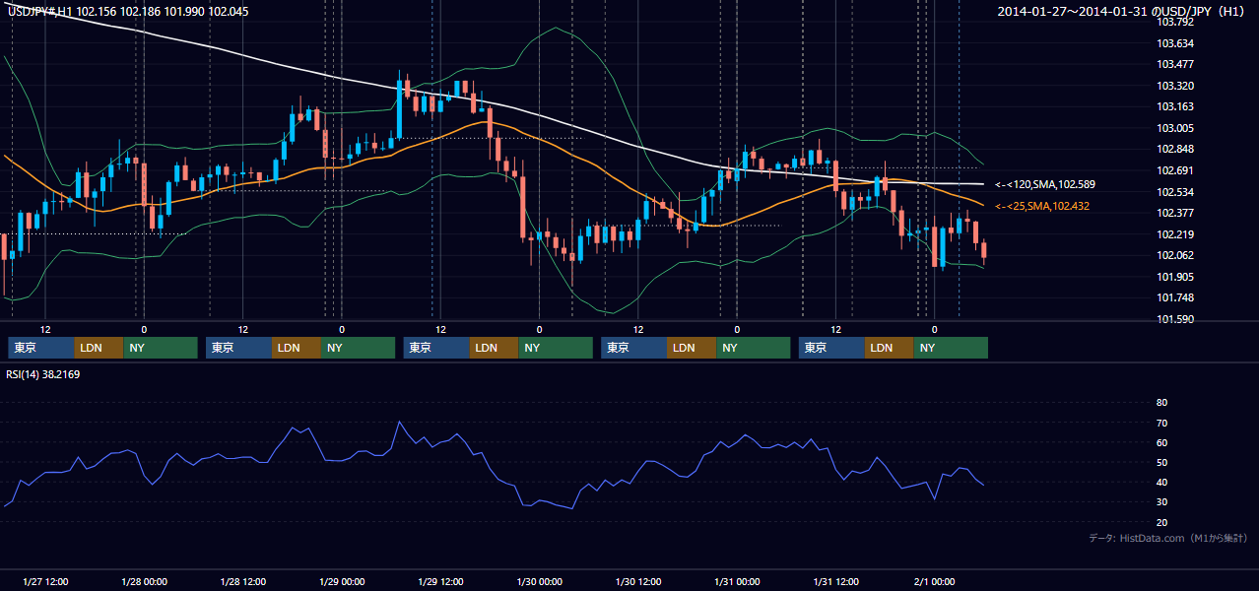The width and height of the screenshot is (1259, 591).
Task: Click price axis label 102.377
Action: pos(1175,213)
